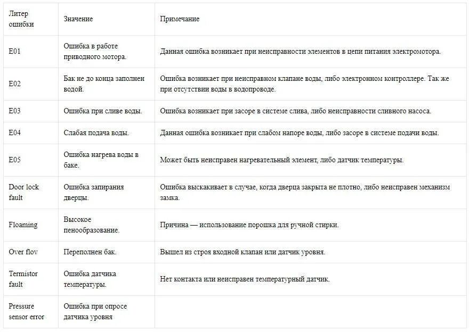Viewport: 470px width, 332px height.
Task: Click the E05 error code
Action: point(14,160)
